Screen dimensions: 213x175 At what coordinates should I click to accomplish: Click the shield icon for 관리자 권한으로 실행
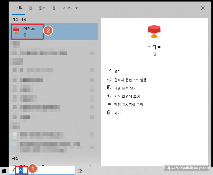[x=109, y=79]
